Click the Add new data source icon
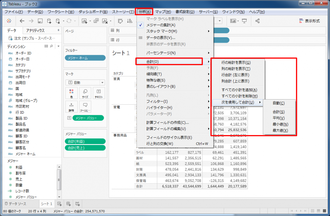Image resolution: width=330 pixels, height=216 pixels. (x=49, y=21)
